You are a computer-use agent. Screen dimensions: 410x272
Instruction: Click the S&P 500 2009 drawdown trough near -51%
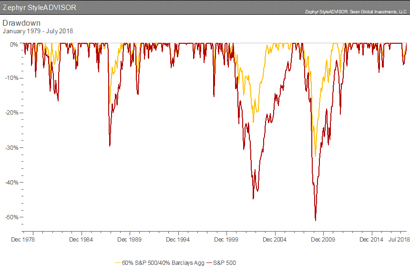(x=316, y=220)
